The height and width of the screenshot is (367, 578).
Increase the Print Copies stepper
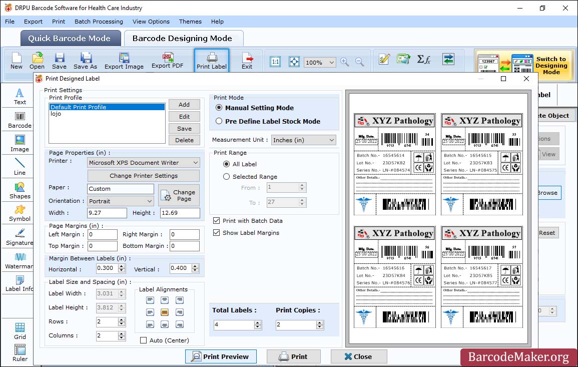(x=320, y=323)
